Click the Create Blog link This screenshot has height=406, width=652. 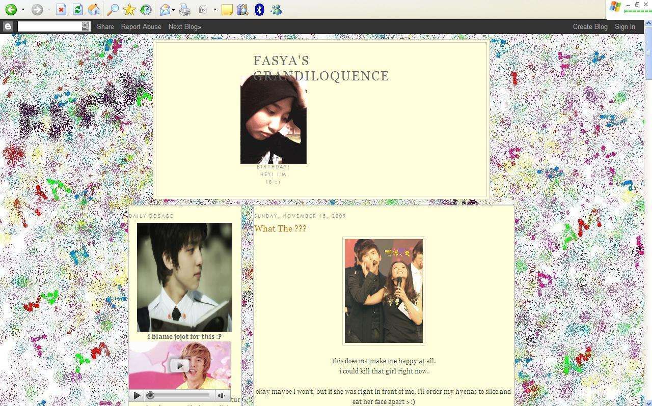590,26
